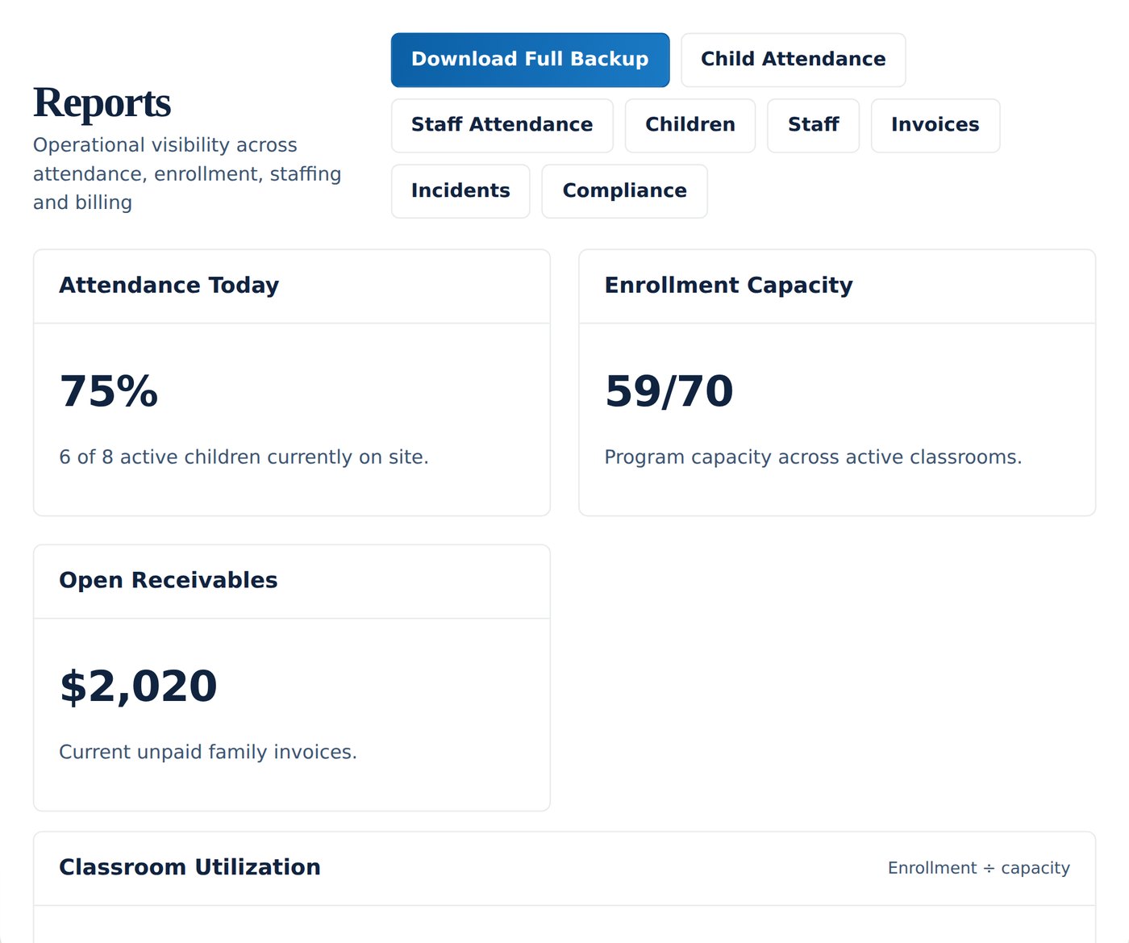Open the Child Attendance report
The image size is (1129, 943).
click(x=793, y=60)
